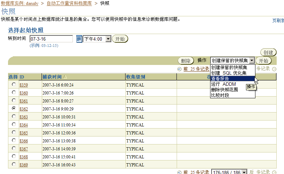Open snapshot ID 8364 link
The image size is (284, 174).
point(24,125)
